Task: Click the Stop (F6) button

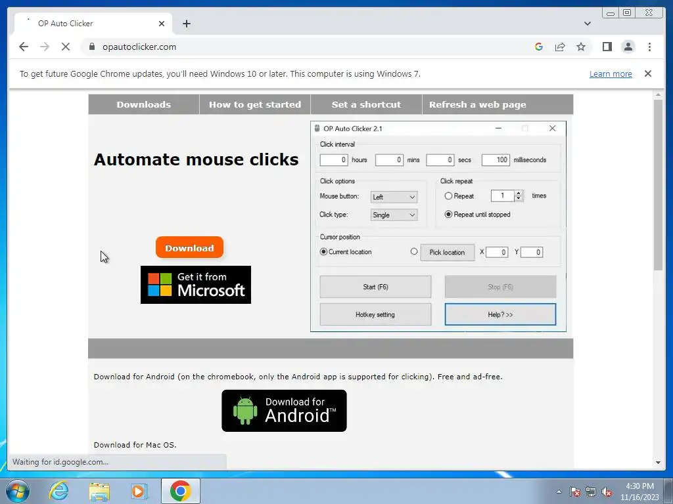Action: [x=500, y=287]
